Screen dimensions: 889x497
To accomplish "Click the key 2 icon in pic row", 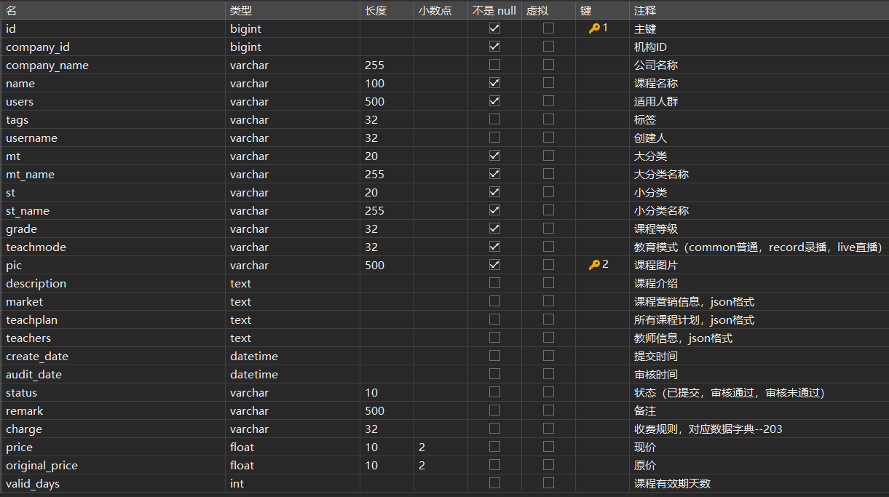I will click(x=595, y=265).
